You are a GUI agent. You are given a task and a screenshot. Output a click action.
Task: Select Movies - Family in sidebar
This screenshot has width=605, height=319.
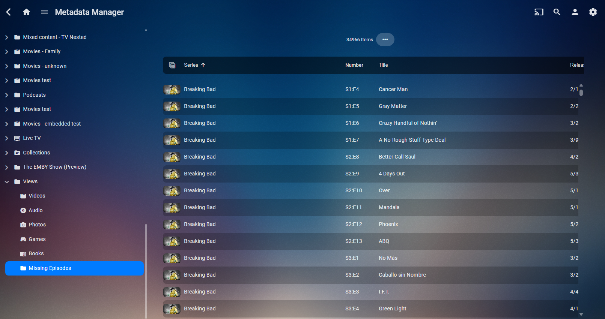(42, 51)
